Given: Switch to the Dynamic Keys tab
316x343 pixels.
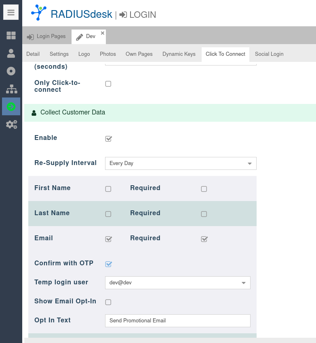Looking at the screenshot, I should 179,54.
